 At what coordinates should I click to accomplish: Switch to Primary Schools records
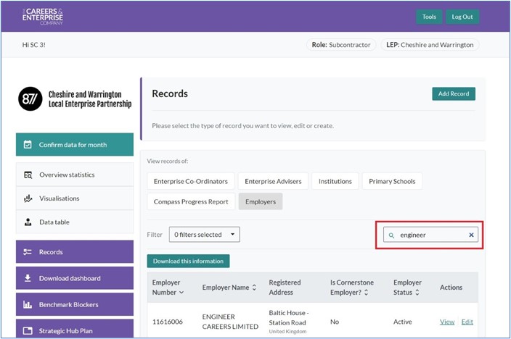coord(392,181)
